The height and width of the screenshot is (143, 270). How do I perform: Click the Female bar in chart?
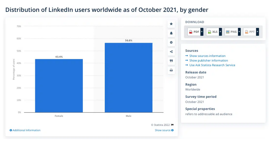[59, 86]
